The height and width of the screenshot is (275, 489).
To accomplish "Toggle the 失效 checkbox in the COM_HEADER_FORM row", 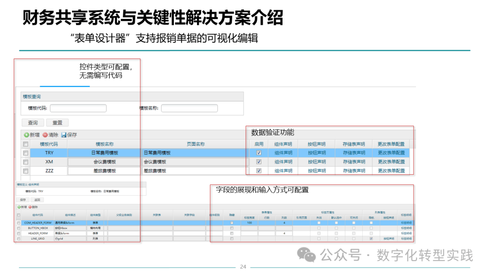I will click(319, 223).
